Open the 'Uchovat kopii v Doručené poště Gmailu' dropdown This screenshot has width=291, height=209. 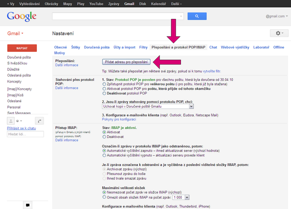148,106
